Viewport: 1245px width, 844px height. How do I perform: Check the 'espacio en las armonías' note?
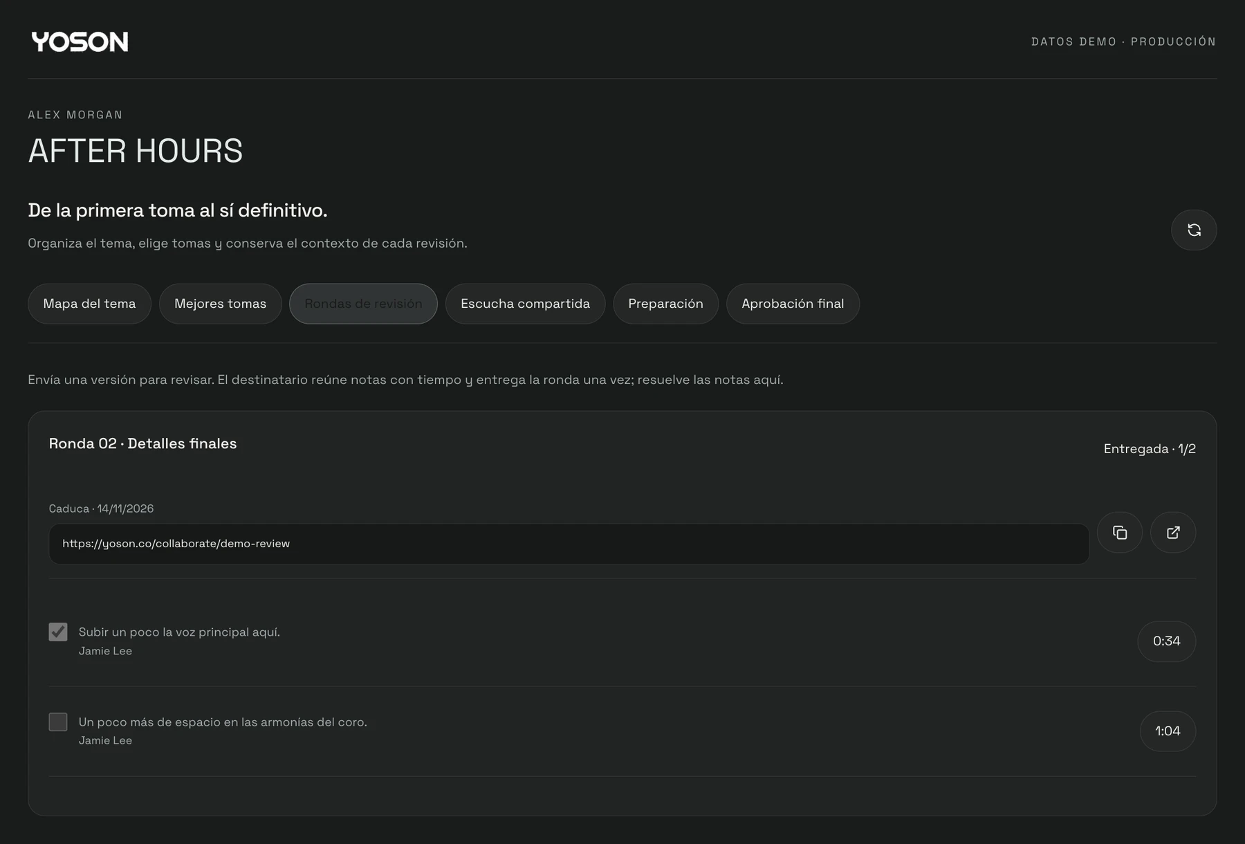(x=58, y=722)
